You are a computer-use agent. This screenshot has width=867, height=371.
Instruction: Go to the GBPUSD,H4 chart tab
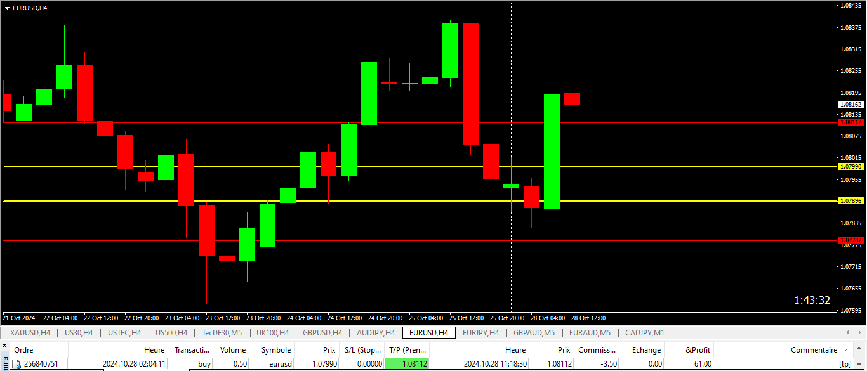click(x=322, y=332)
